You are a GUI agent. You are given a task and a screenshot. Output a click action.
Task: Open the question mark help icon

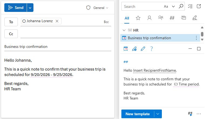pos(151,49)
